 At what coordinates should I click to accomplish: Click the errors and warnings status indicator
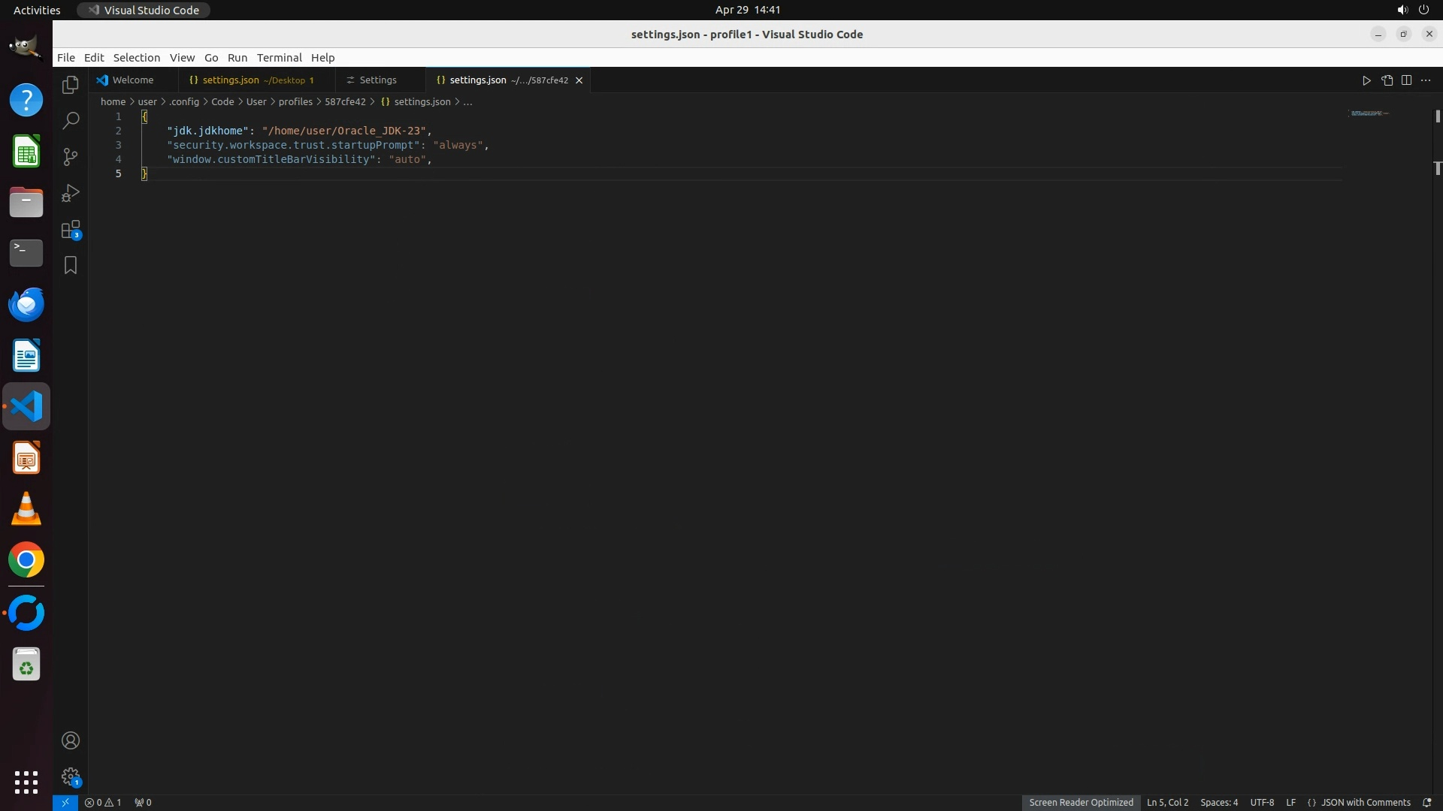[x=103, y=802]
